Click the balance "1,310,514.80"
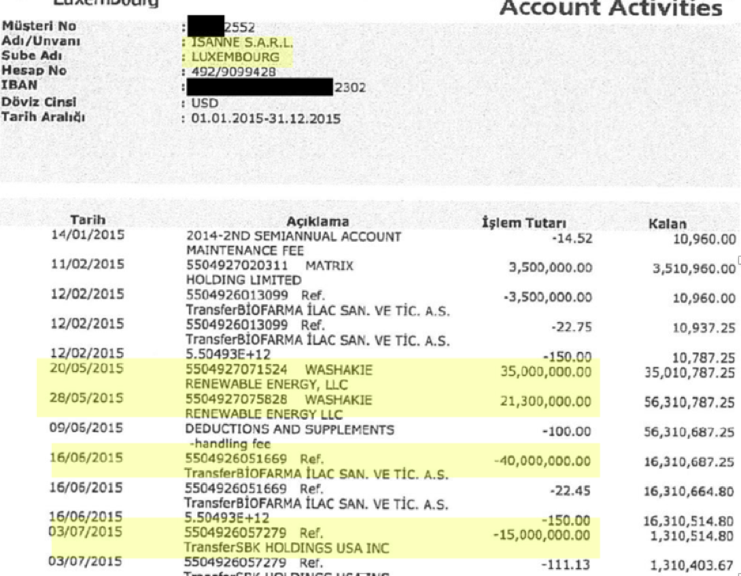The image size is (741, 576). pos(692,536)
